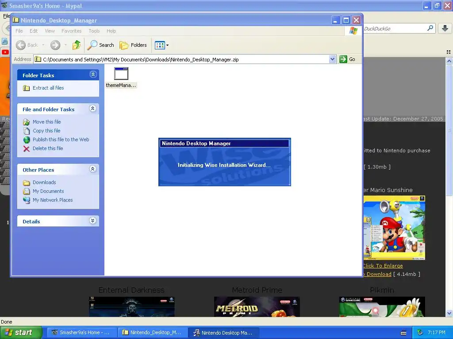Screen dimensions: 453x339
Task: Click browser page scrollbar up arrow
Action: [x=449, y=61]
